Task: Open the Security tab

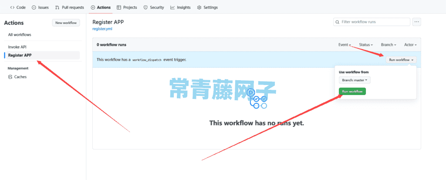Action: 154,7
